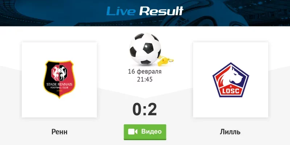Viewport: 290px width, 145px height.
Task: Click the Stade Rennais club crest
Action: tap(59, 79)
